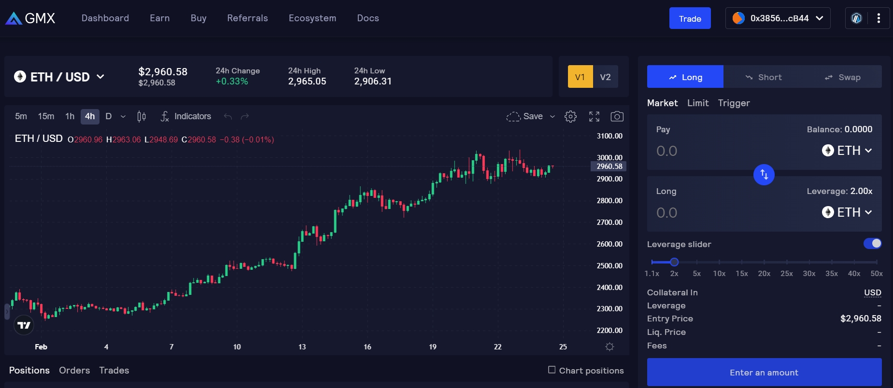Switch to V1 version
The height and width of the screenshot is (388, 893).
580,77
